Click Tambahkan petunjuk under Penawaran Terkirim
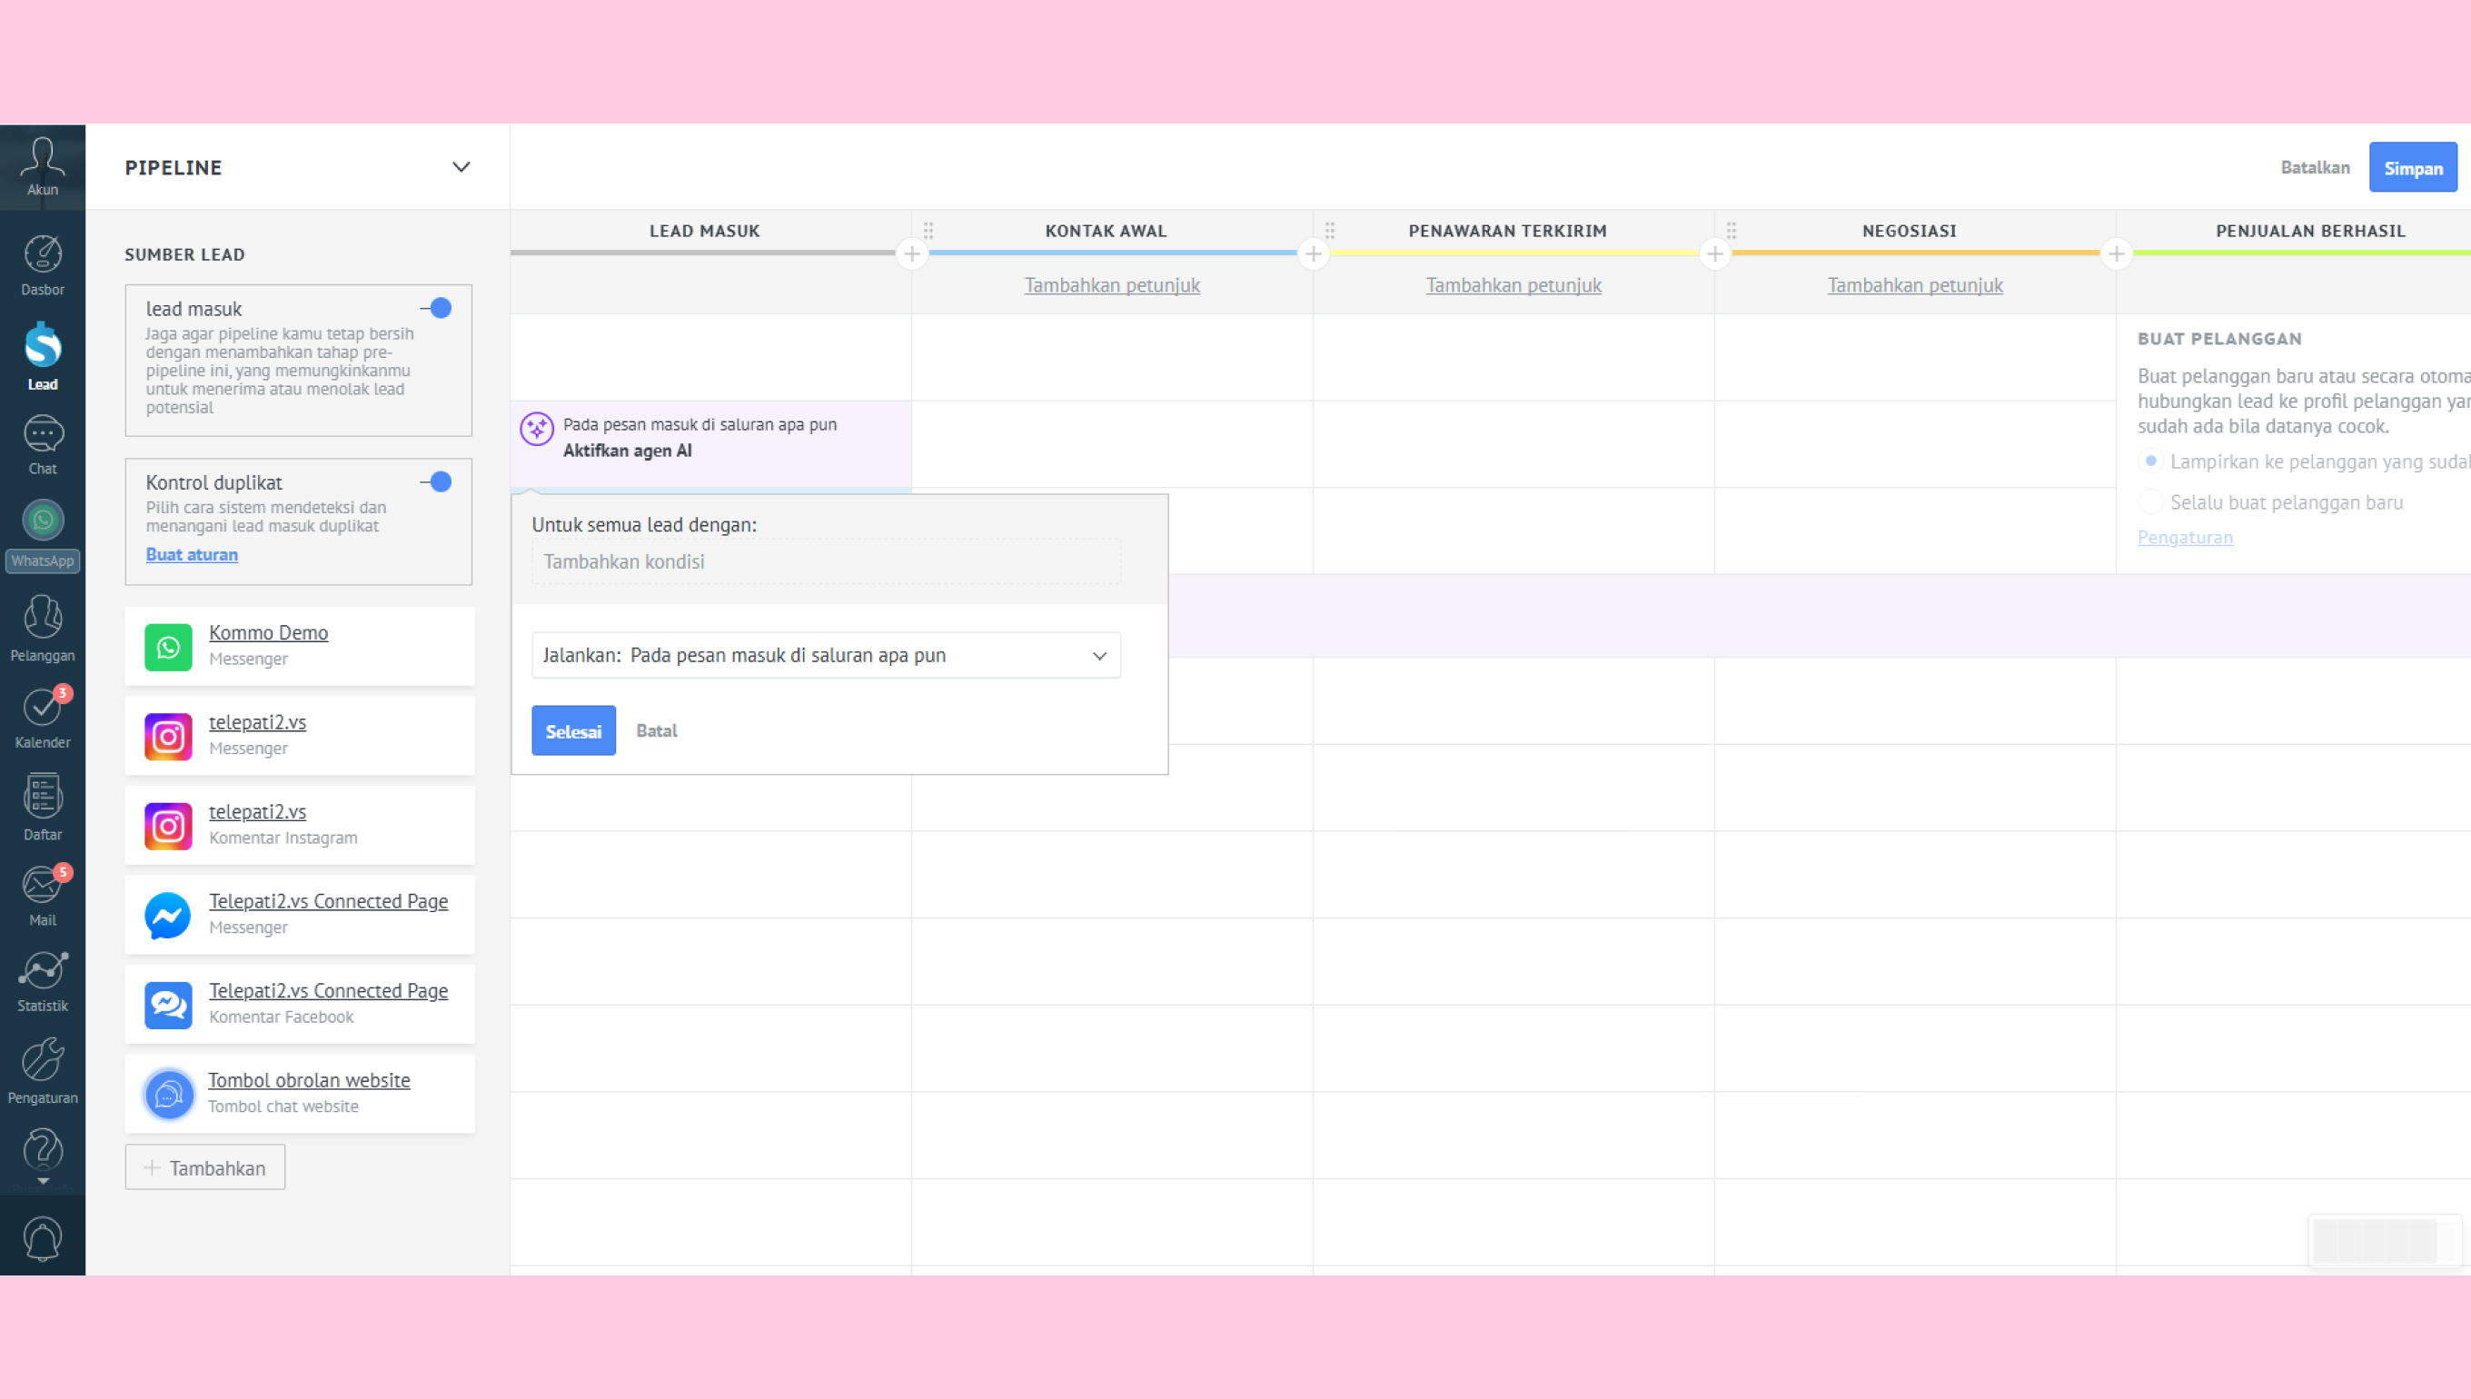 pyautogui.click(x=1513, y=285)
